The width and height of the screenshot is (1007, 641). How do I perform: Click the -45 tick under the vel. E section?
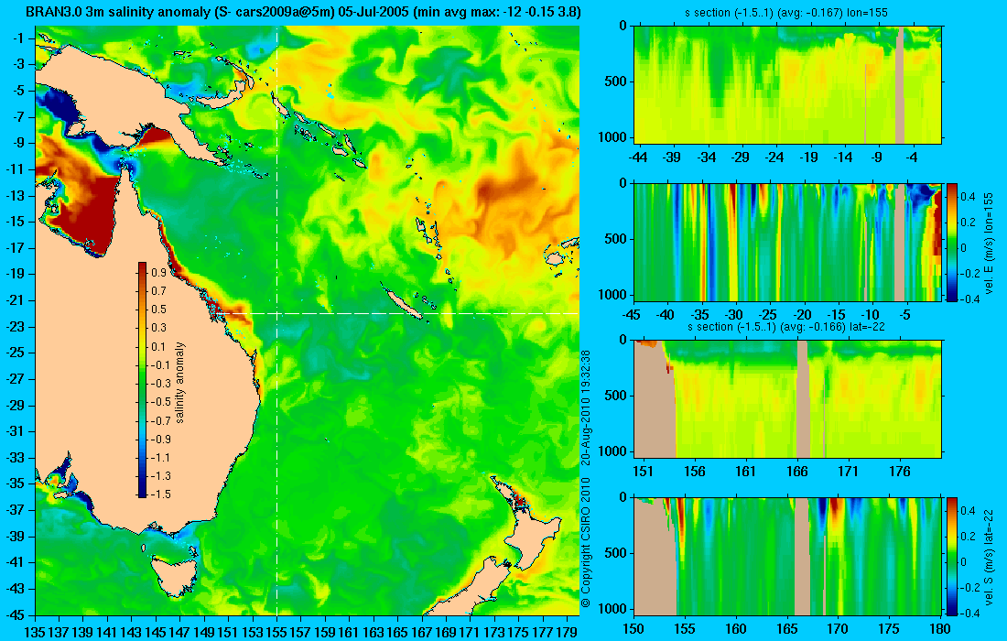[x=632, y=315]
